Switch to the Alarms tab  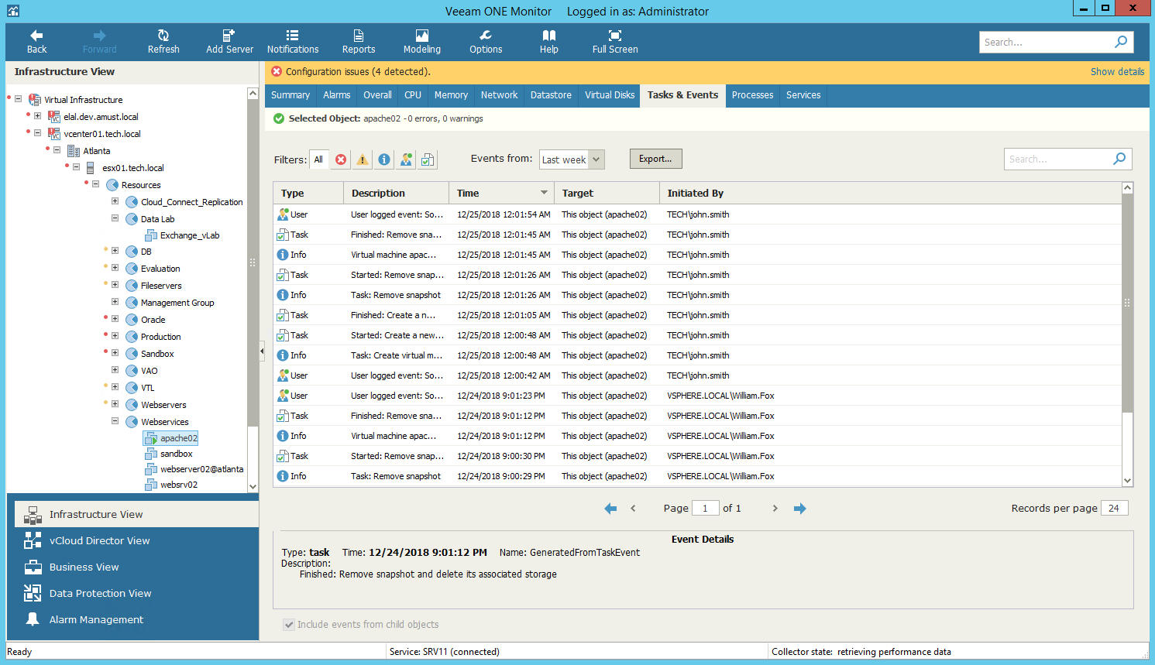pos(337,95)
